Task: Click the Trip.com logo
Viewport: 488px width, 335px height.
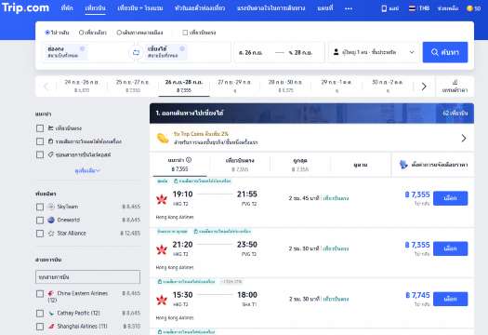Action: coord(25,7)
